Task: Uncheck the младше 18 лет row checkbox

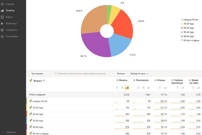Action: (31, 101)
